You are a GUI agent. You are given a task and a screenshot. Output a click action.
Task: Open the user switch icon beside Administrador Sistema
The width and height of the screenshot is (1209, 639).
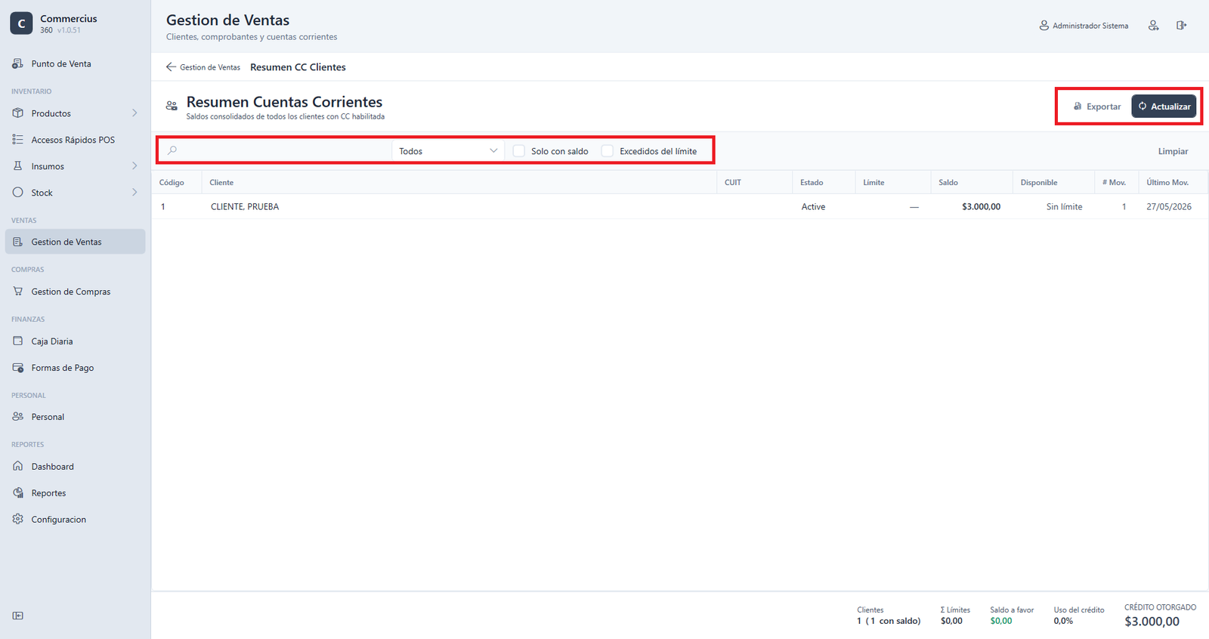pyautogui.click(x=1153, y=26)
